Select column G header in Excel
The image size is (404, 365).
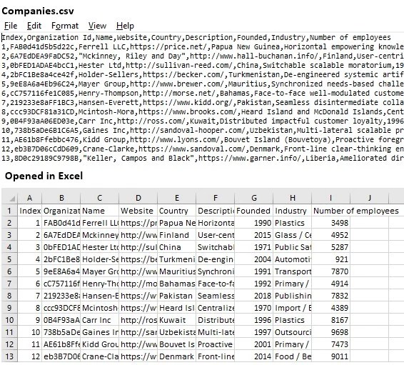(254, 199)
